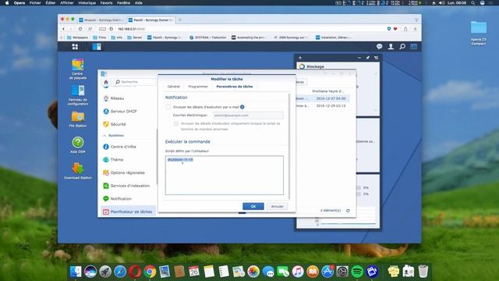Open Opera from the Dock
The width and height of the screenshot is (499, 281).
tap(135, 272)
